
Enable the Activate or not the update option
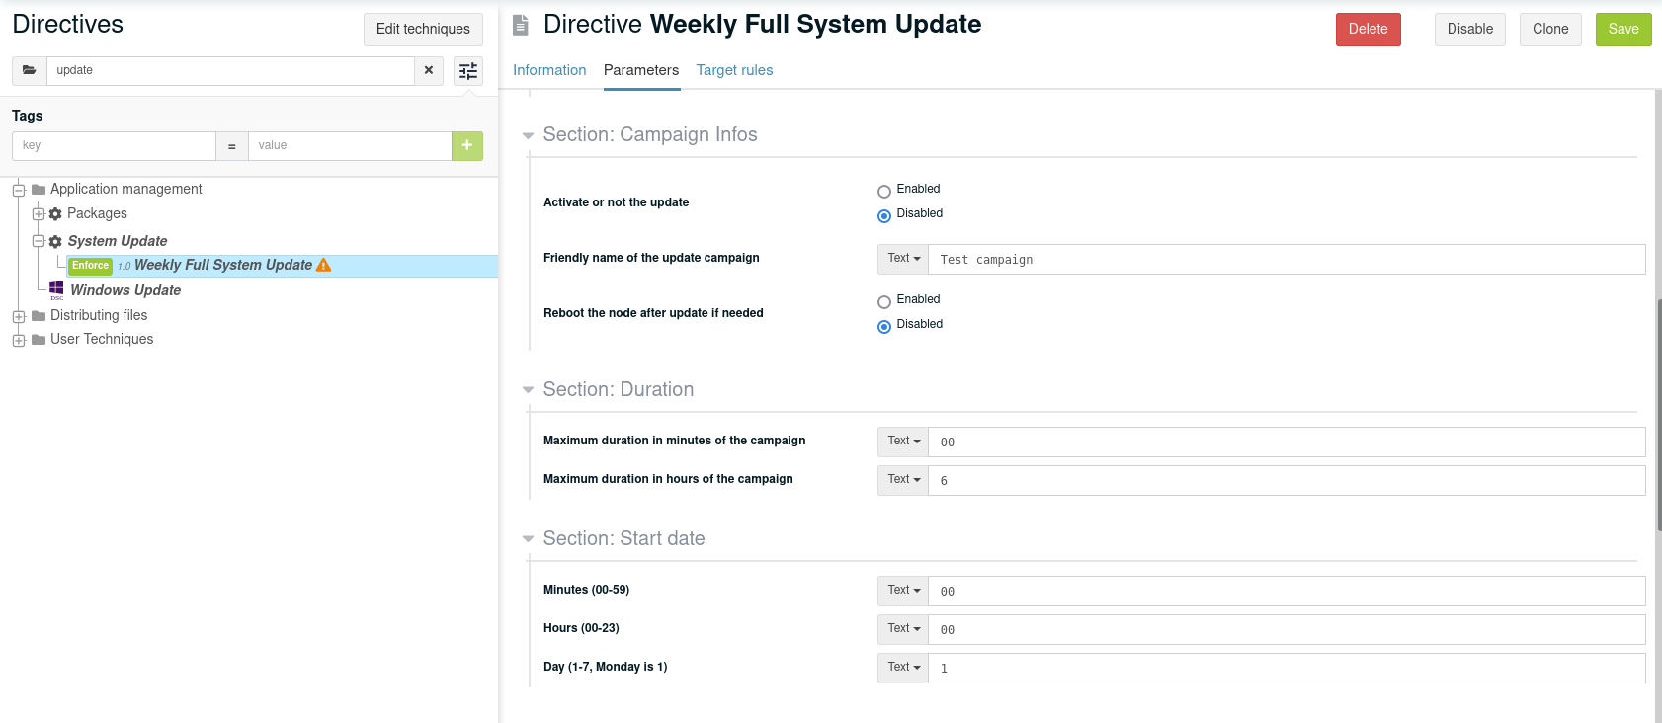coord(884,192)
